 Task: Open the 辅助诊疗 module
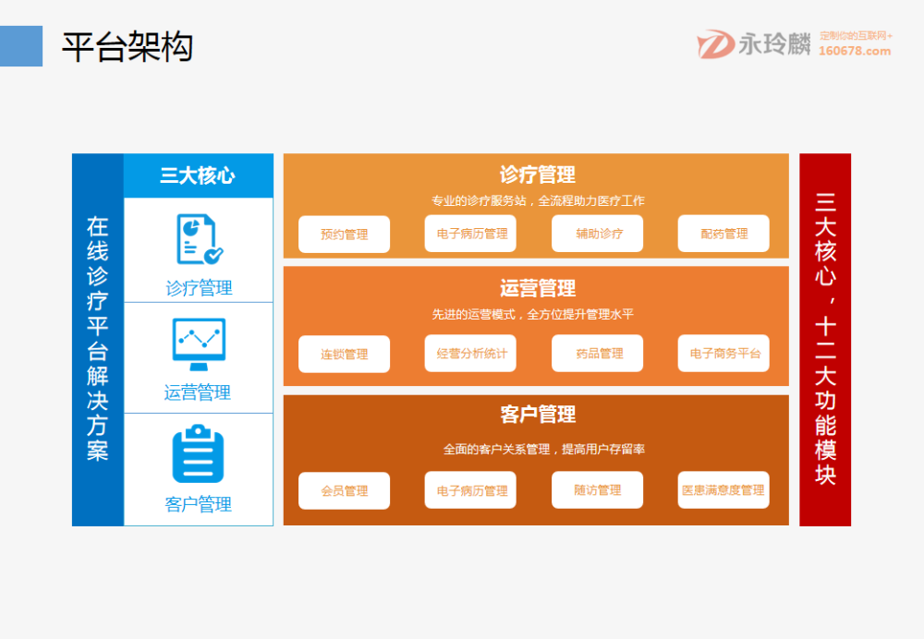[x=598, y=234]
